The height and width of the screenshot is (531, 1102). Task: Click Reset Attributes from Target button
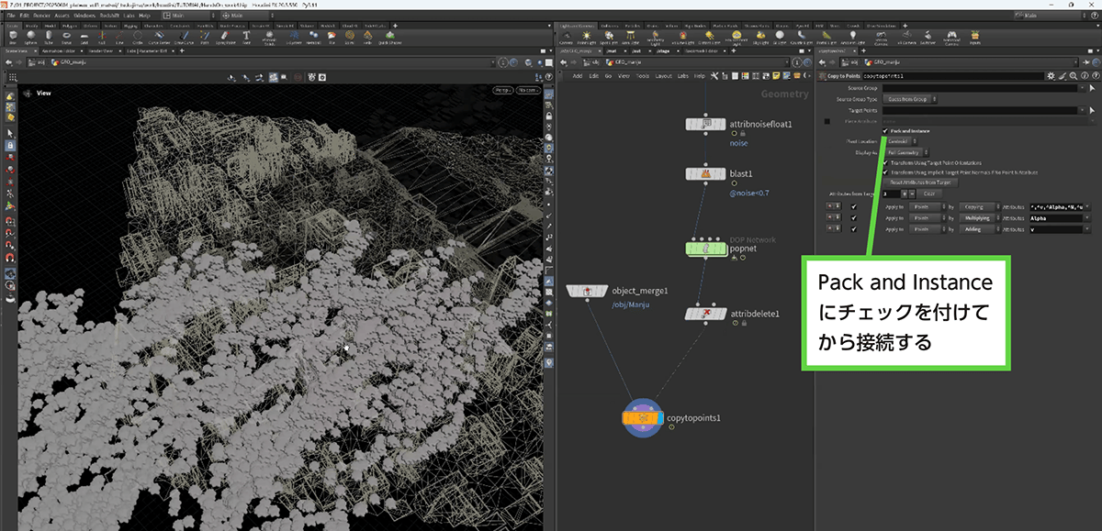(x=920, y=183)
